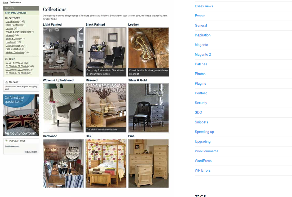This screenshot has height=197, width=292.
Task: Click View All Tags link
Action: point(31,152)
